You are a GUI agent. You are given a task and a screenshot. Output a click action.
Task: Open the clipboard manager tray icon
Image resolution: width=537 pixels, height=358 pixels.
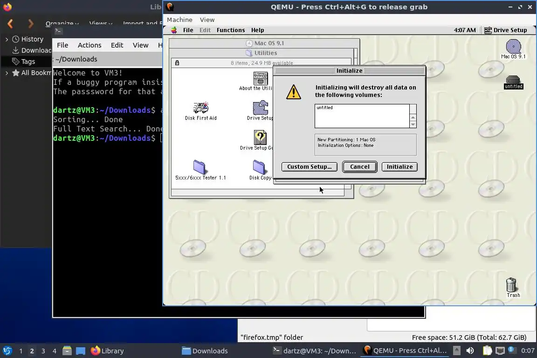(487, 351)
